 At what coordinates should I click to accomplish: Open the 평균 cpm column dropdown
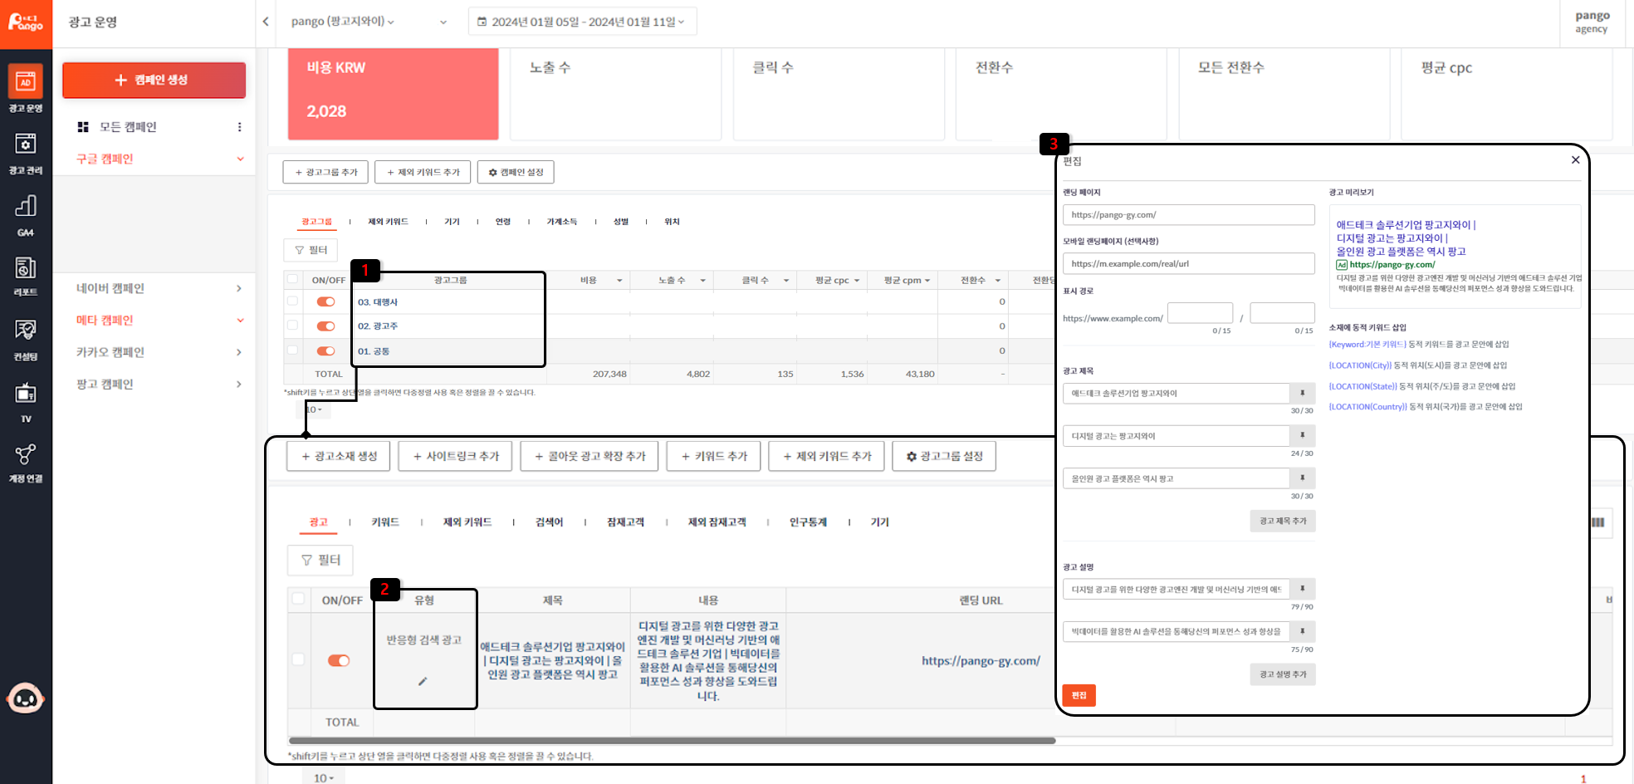point(927,281)
